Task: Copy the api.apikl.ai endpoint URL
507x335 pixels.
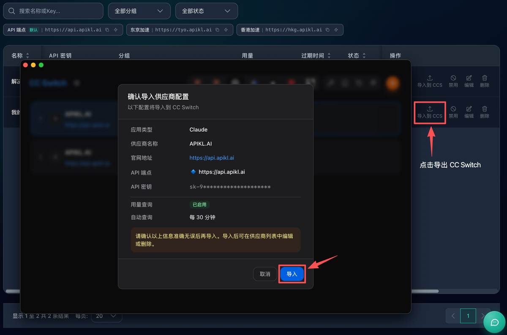Action: [x=107, y=30]
